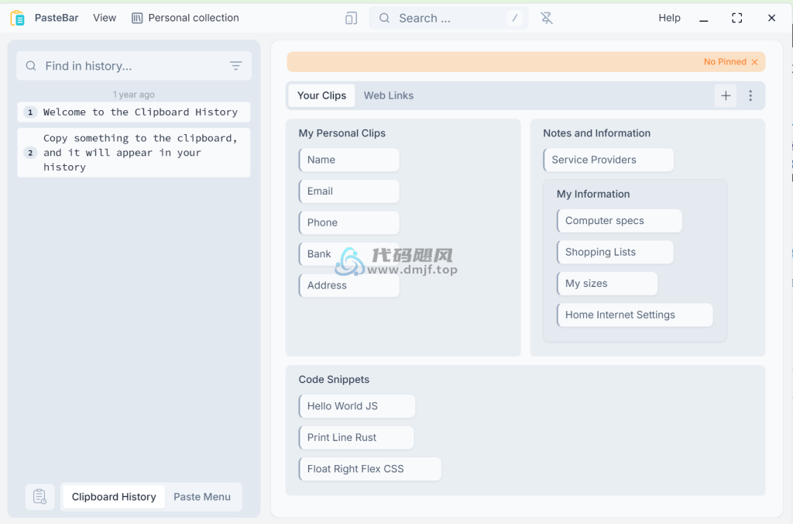Image resolution: width=793 pixels, height=524 pixels.
Task: Click the number 1 badge of the history item
Action: tap(30, 112)
